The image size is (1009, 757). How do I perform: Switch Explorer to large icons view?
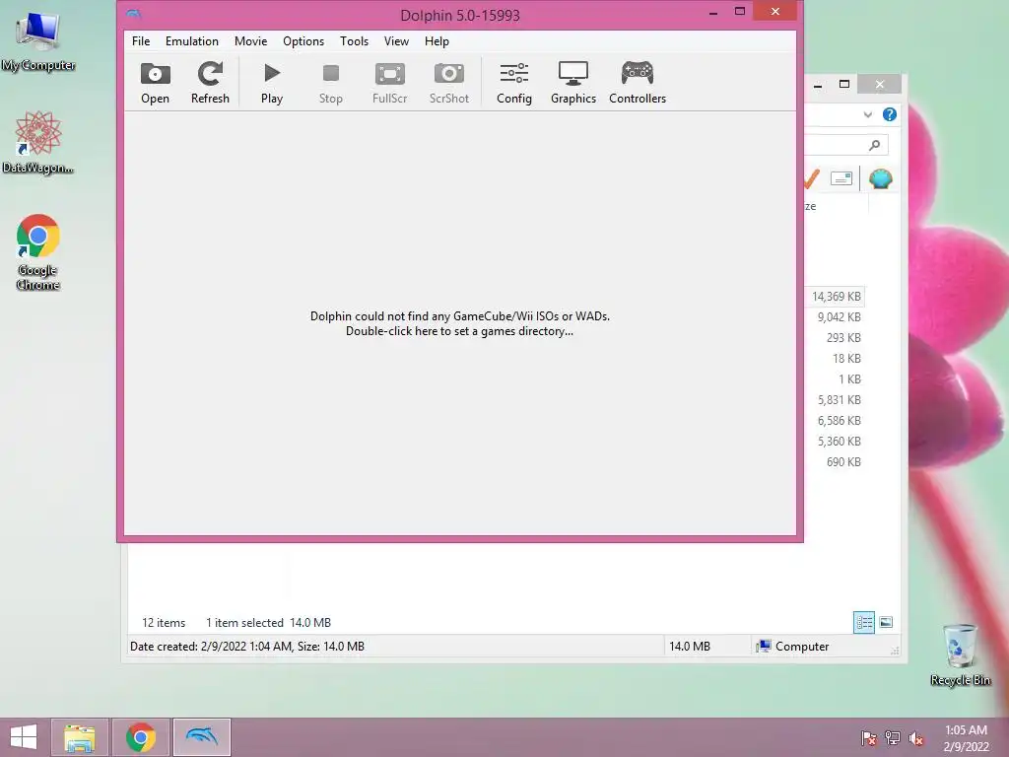886,622
